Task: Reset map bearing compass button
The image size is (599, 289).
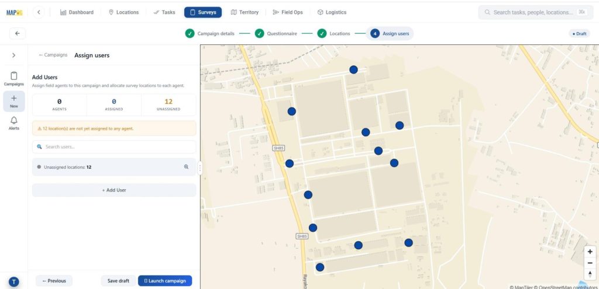Action: [x=590, y=274]
